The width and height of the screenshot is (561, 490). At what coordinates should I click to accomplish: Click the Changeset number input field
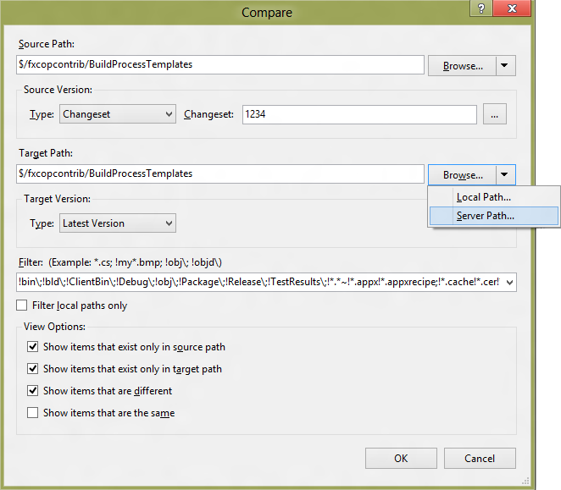(x=359, y=114)
